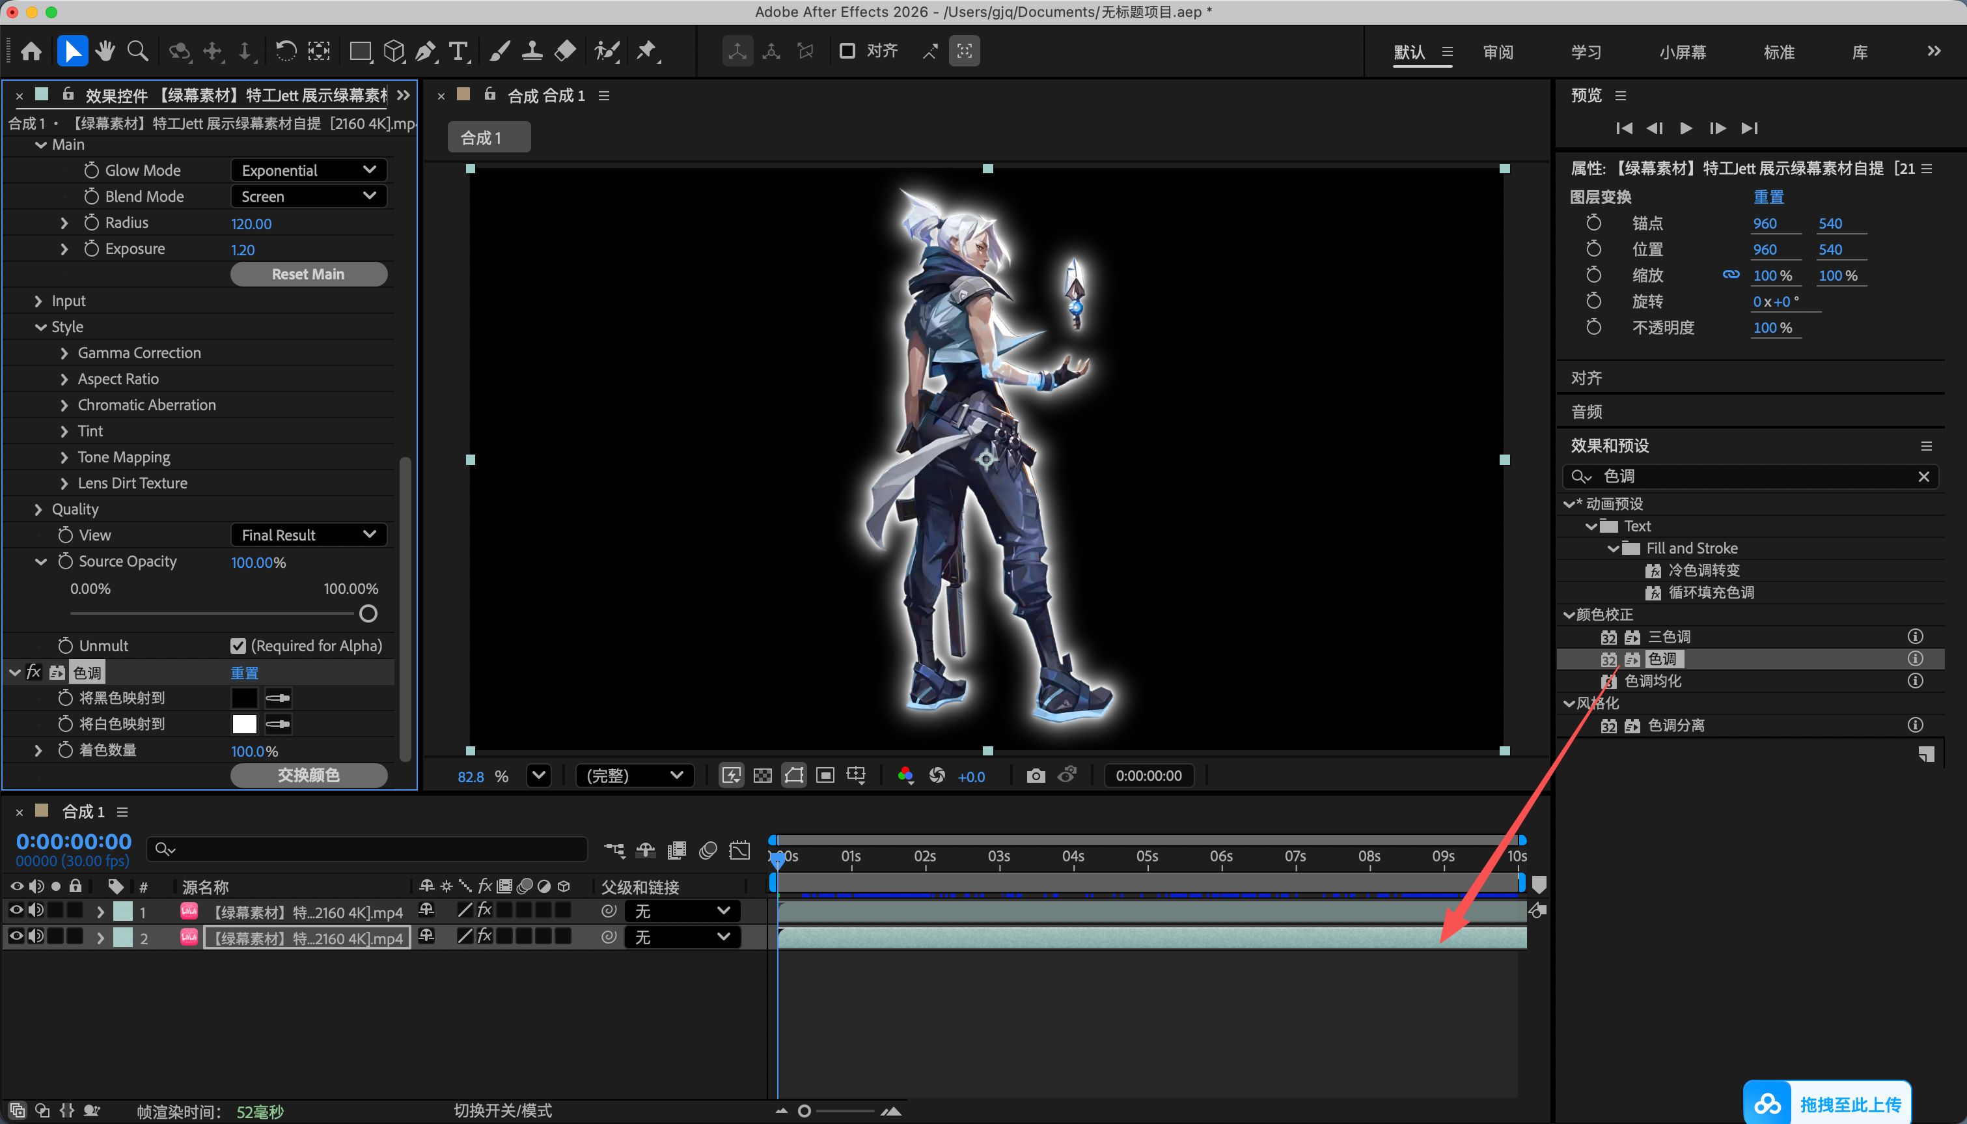Open the Glow Mode Exponential dropdown
Viewport: 1967px width, 1124px height.
click(x=309, y=170)
